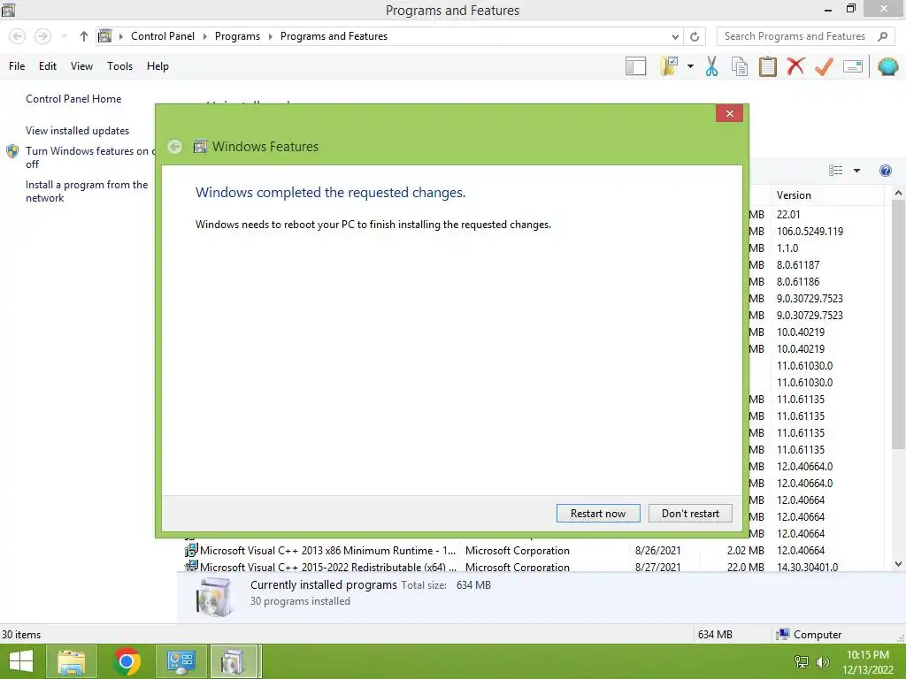Click the search magnifier icon
Viewport: 906px width, 679px height.
tap(882, 36)
